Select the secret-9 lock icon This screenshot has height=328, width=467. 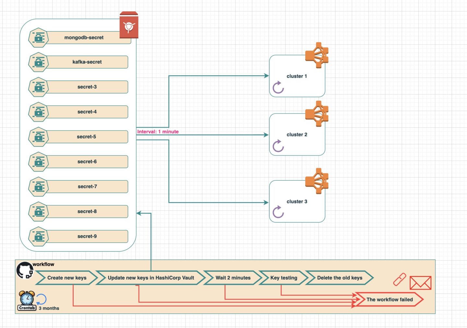point(39,237)
